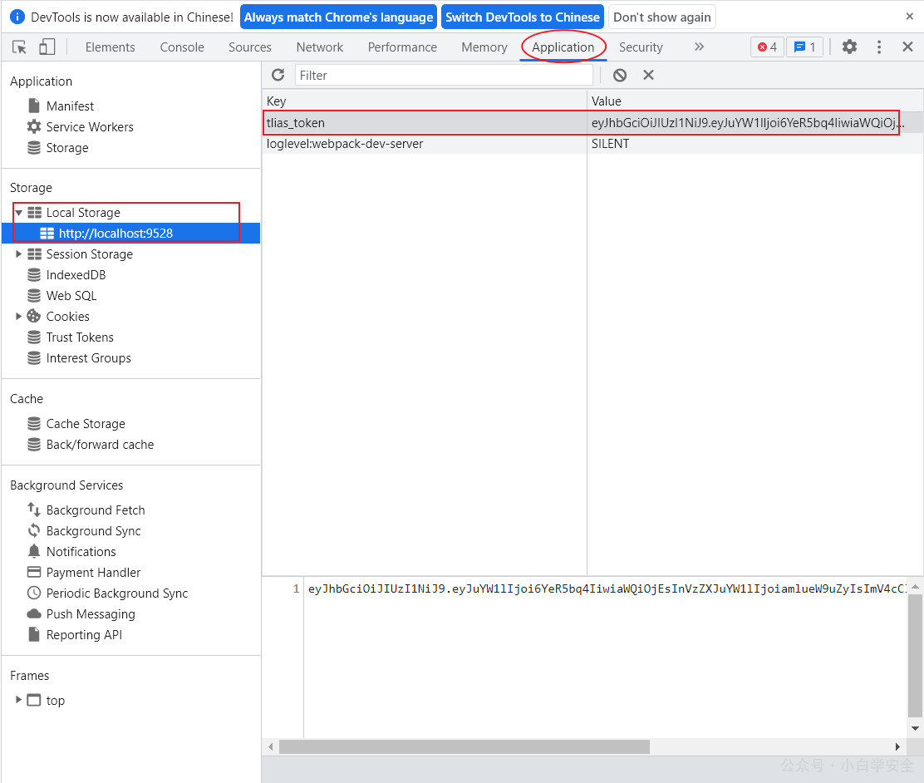Open the Manifest section
Viewport: 924px width, 783px height.
(x=70, y=106)
